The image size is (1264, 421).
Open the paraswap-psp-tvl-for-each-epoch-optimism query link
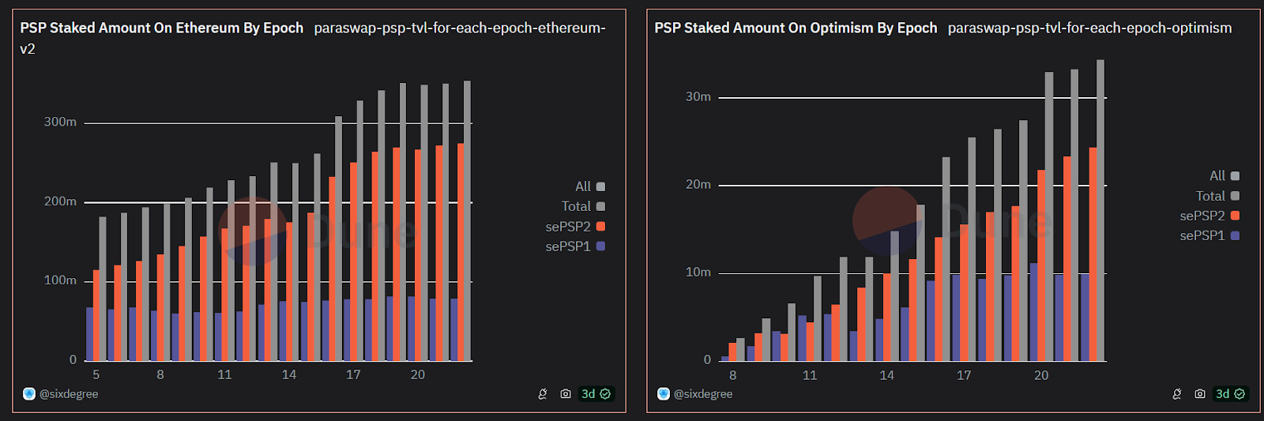(1089, 28)
